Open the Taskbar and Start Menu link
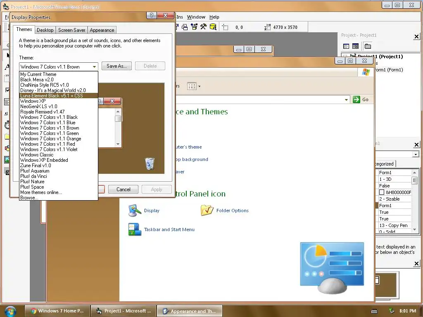The image size is (423, 317). (169, 229)
